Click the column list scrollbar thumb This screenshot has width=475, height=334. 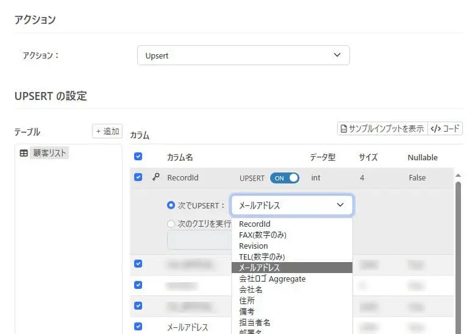pos(458,257)
